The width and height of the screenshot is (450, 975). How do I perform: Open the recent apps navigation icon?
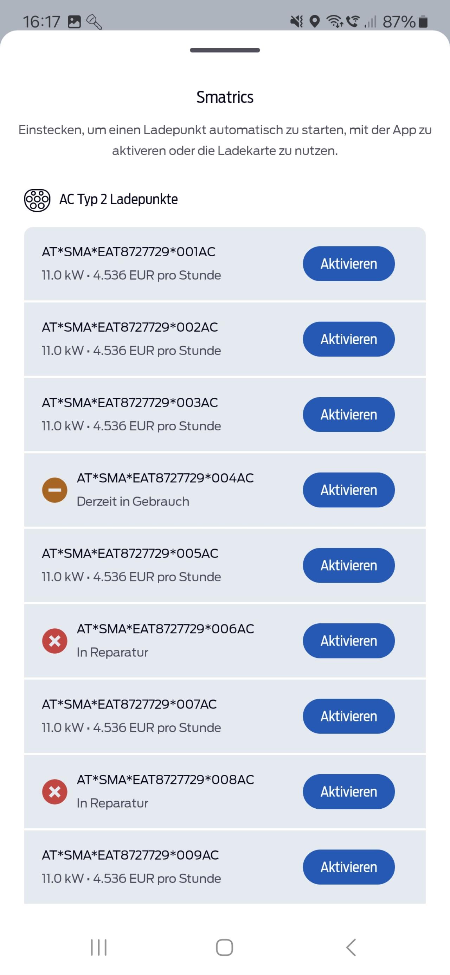99,947
